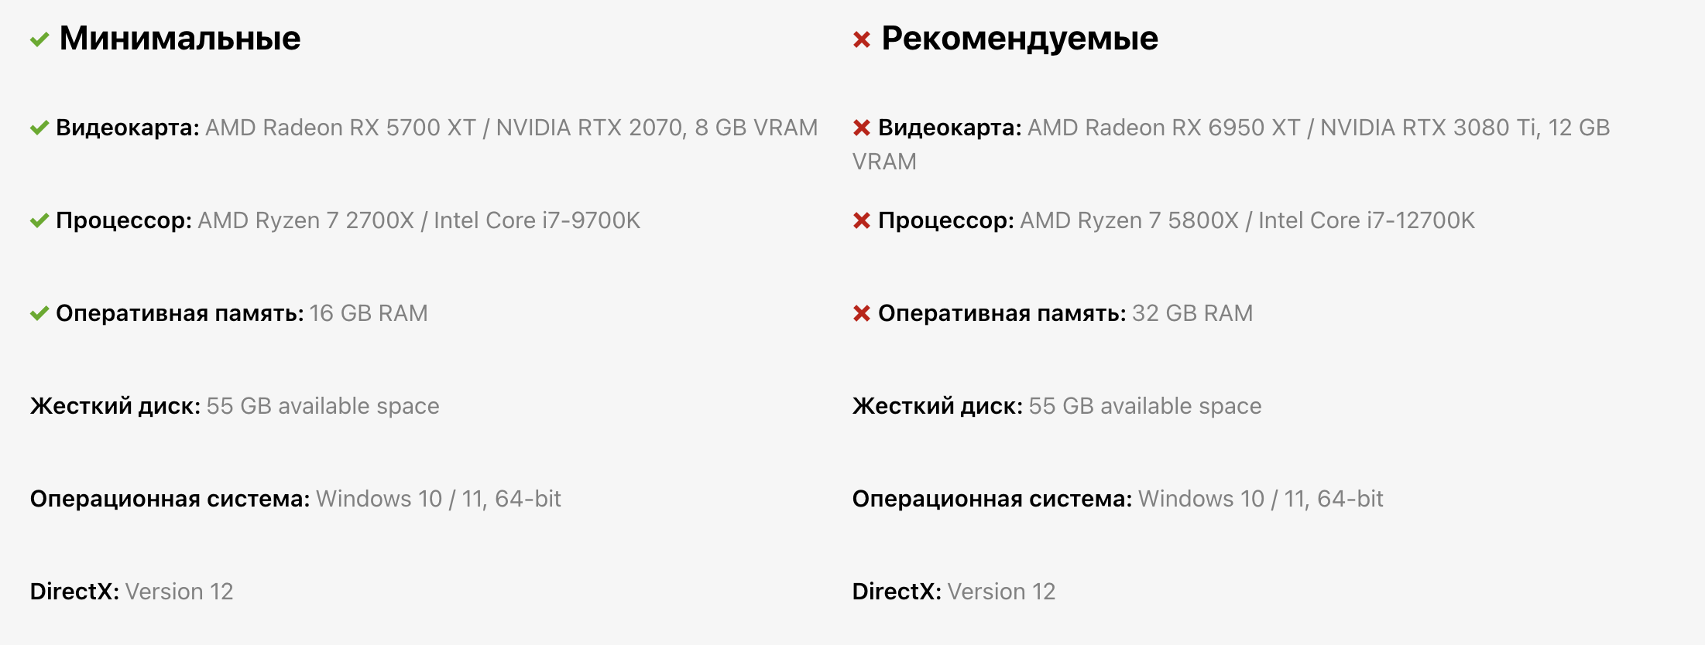Viewport: 1705px width, 645px height.
Task: Click minimum Операционная система Windows line
Action: click(296, 499)
